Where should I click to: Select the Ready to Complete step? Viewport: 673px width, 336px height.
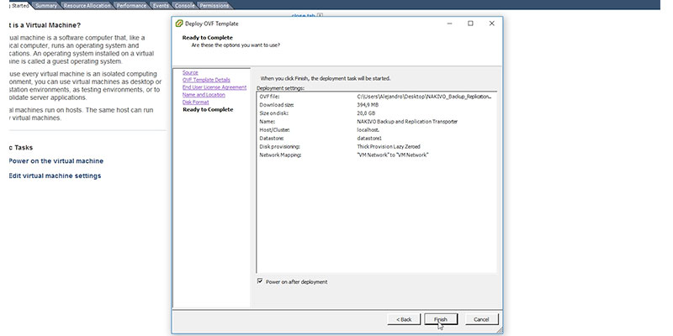pos(208,110)
